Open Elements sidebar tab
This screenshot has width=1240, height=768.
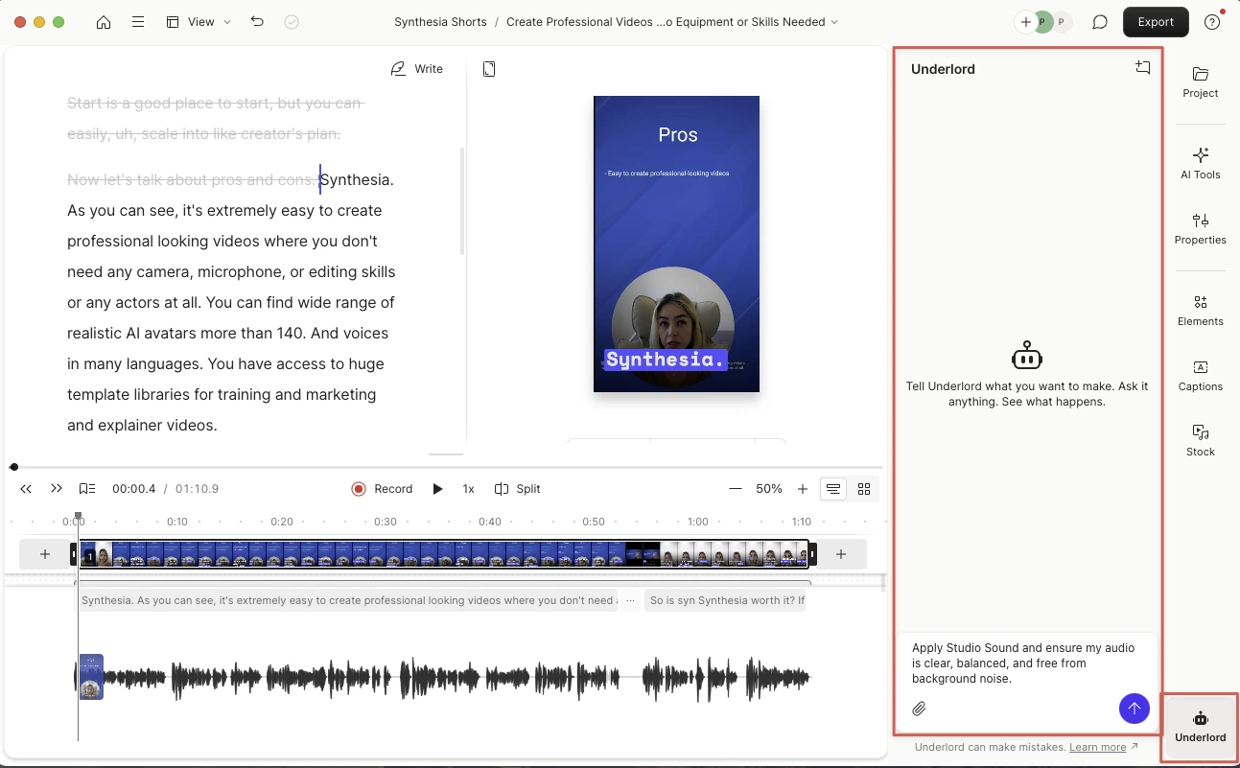click(1201, 311)
